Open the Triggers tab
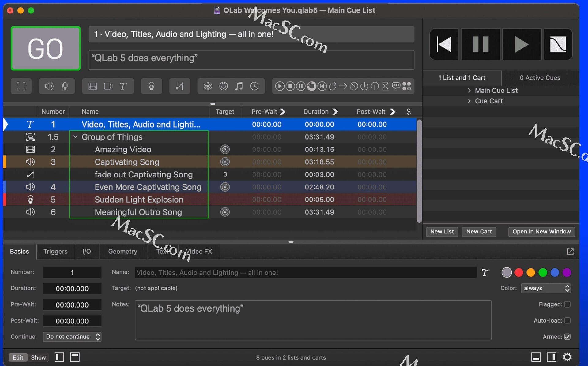The height and width of the screenshot is (366, 588). [x=55, y=252]
